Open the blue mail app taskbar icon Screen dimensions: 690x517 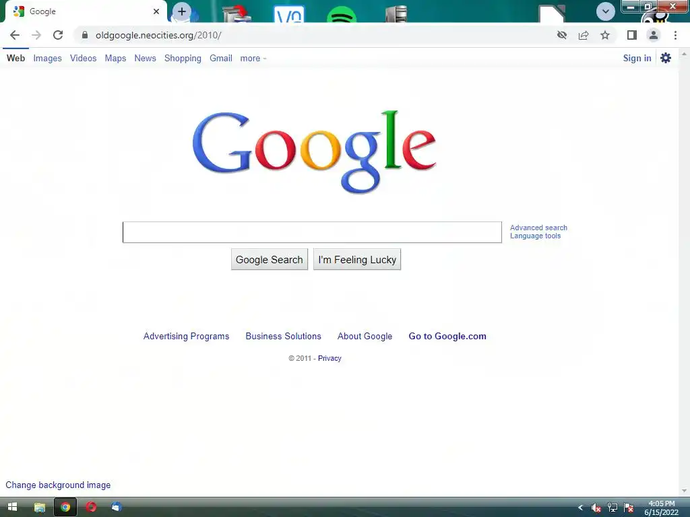116,507
